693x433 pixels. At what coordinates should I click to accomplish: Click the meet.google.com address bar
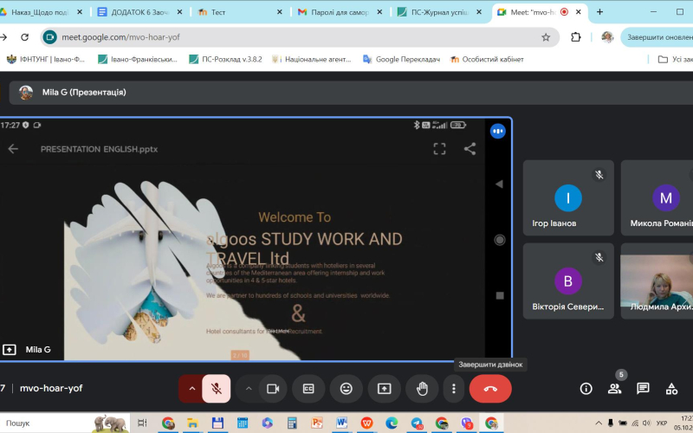pyautogui.click(x=301, y=37)
